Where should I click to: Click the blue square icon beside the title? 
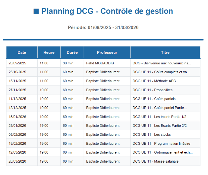coord(36,11)
